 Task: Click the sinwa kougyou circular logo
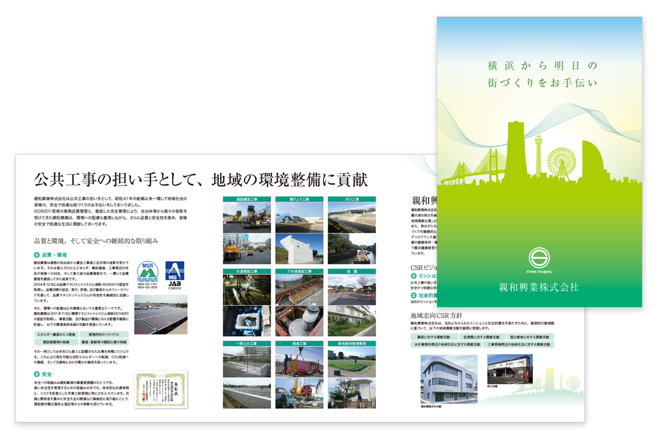539,258
